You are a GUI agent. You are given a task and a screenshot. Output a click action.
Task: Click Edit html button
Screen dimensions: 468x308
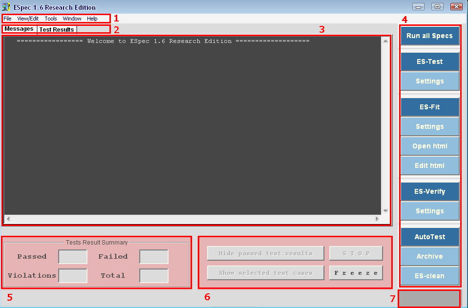coord(429,165)
